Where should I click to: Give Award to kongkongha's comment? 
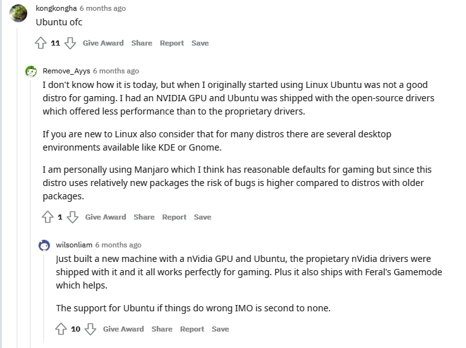(103, 43)
